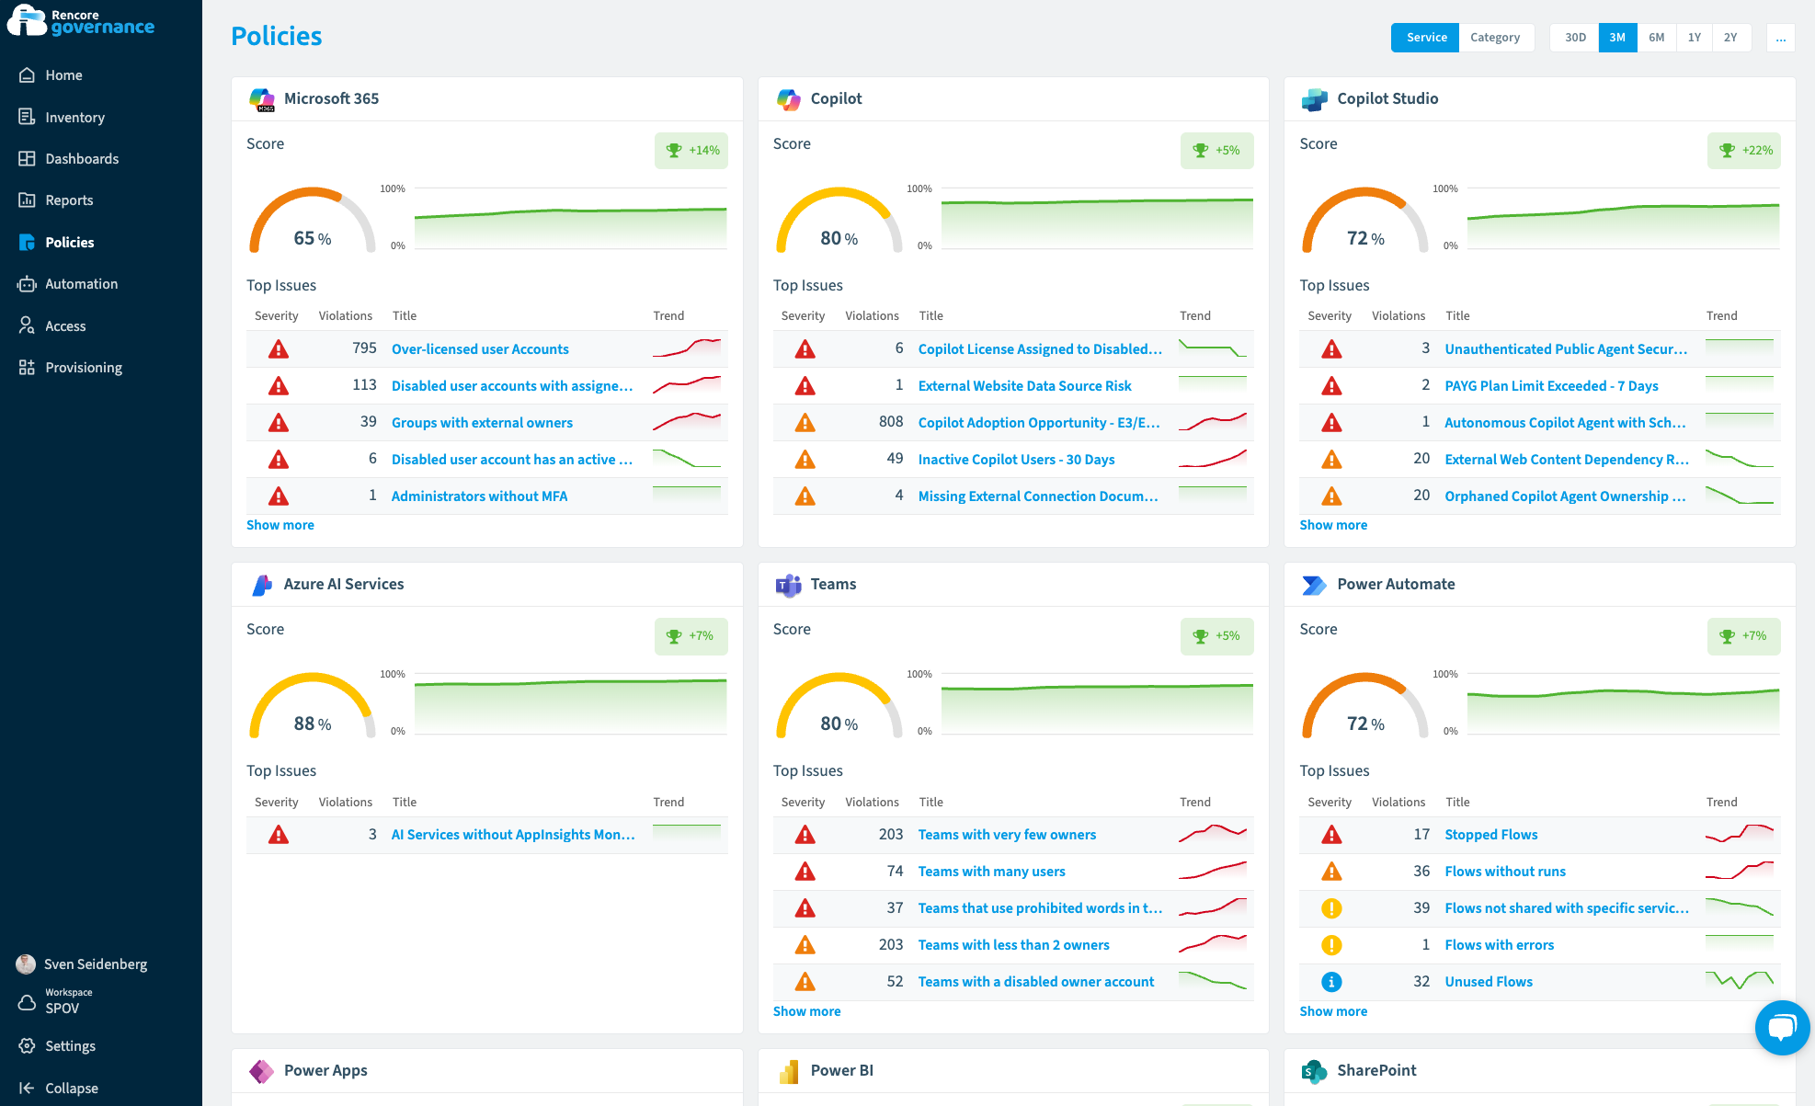Expand Show more under Teams
Screen dimensions: 1815x1106
click(x=806, y=1011)
